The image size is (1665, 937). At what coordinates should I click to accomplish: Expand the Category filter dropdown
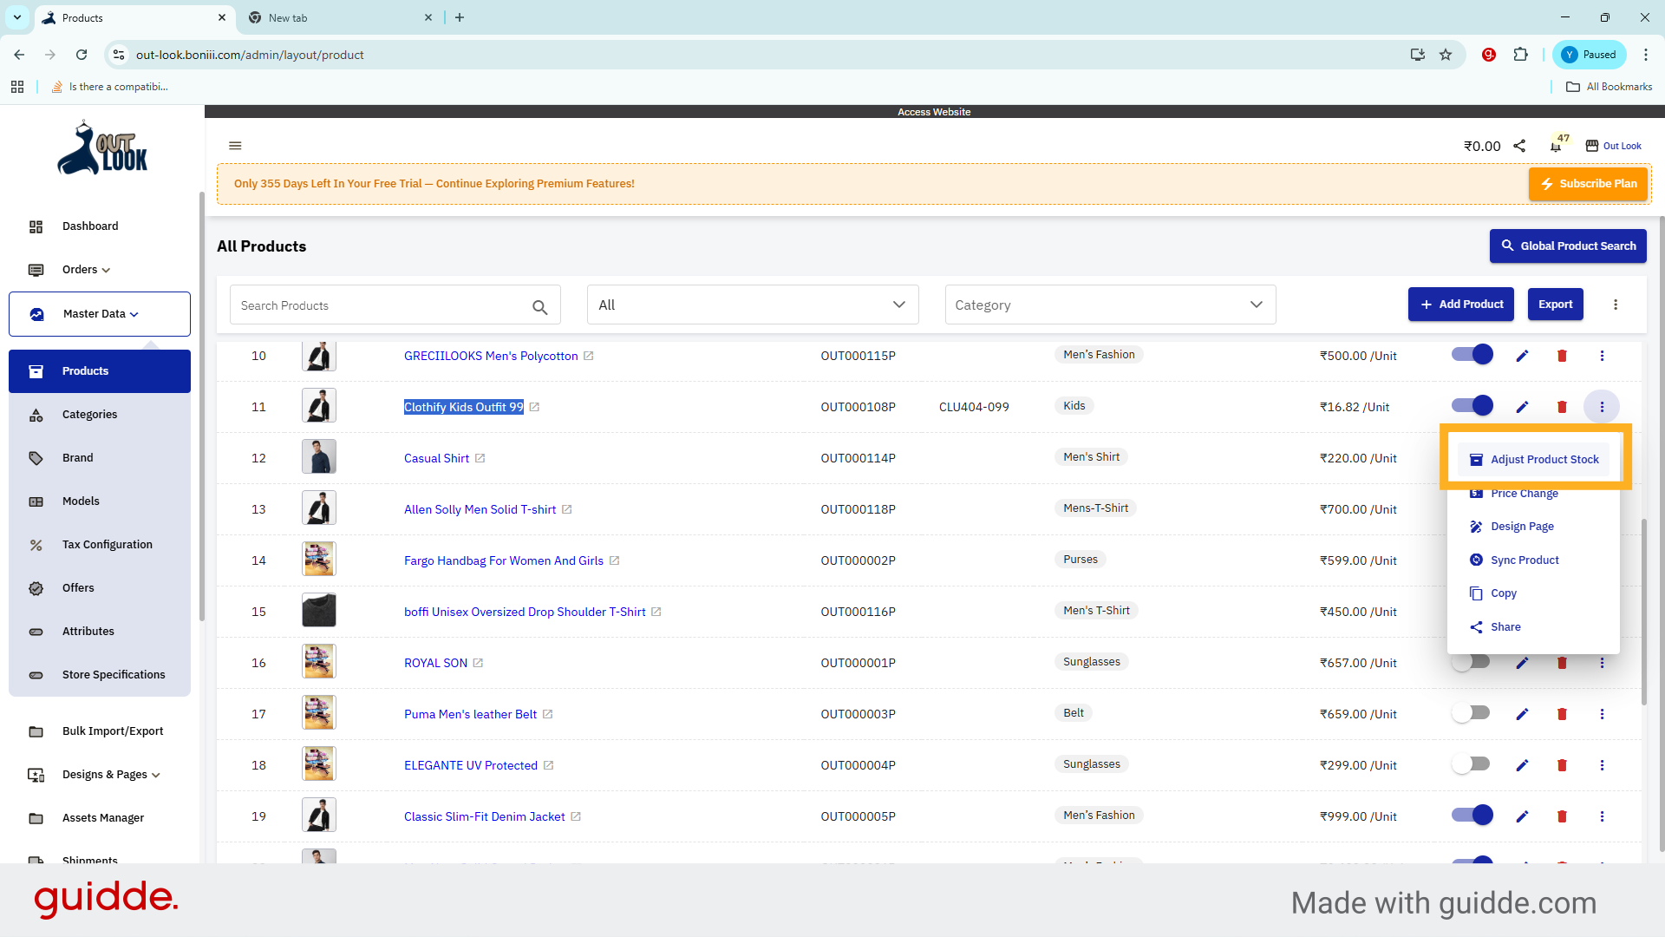coord(1110,305)
